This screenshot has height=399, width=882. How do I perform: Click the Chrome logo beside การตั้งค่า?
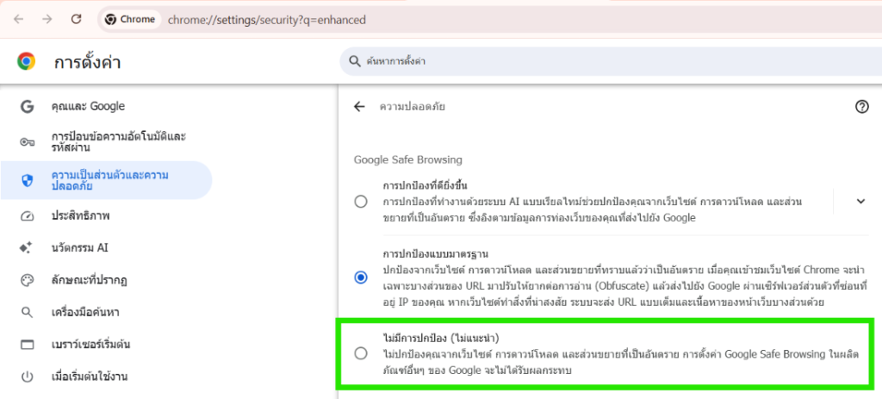pyautogui.click(x=26, y=61)
